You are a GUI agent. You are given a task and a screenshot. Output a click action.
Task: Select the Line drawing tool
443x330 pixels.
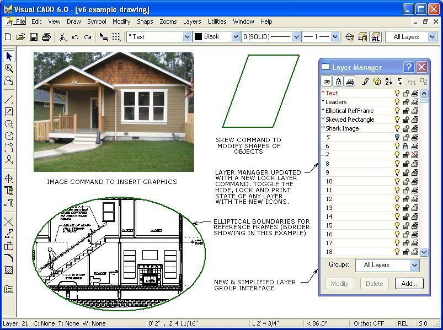(x=9, y=99)
